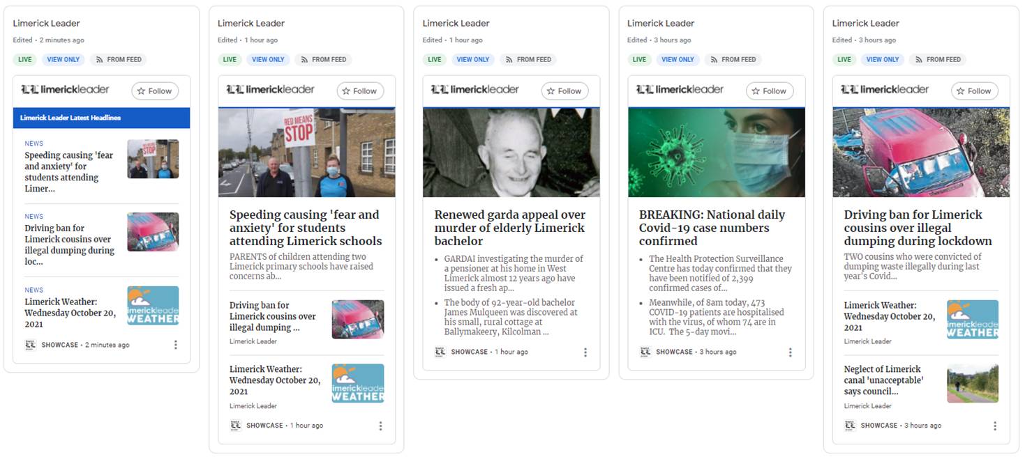Open the red van thumbnail in Latest Headlines card
Image resolution: width=1025 pixels, height=459 pixels.
(x=153, y=232)
